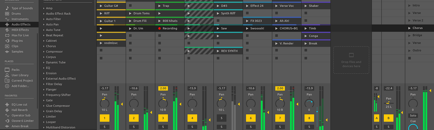The image size is (434, 130).
Task: Select the MIDI Effects category icon
Action: 7,30
